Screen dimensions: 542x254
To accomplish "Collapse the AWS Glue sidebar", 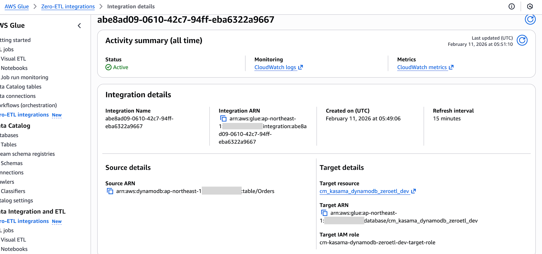I will (79, 25).
